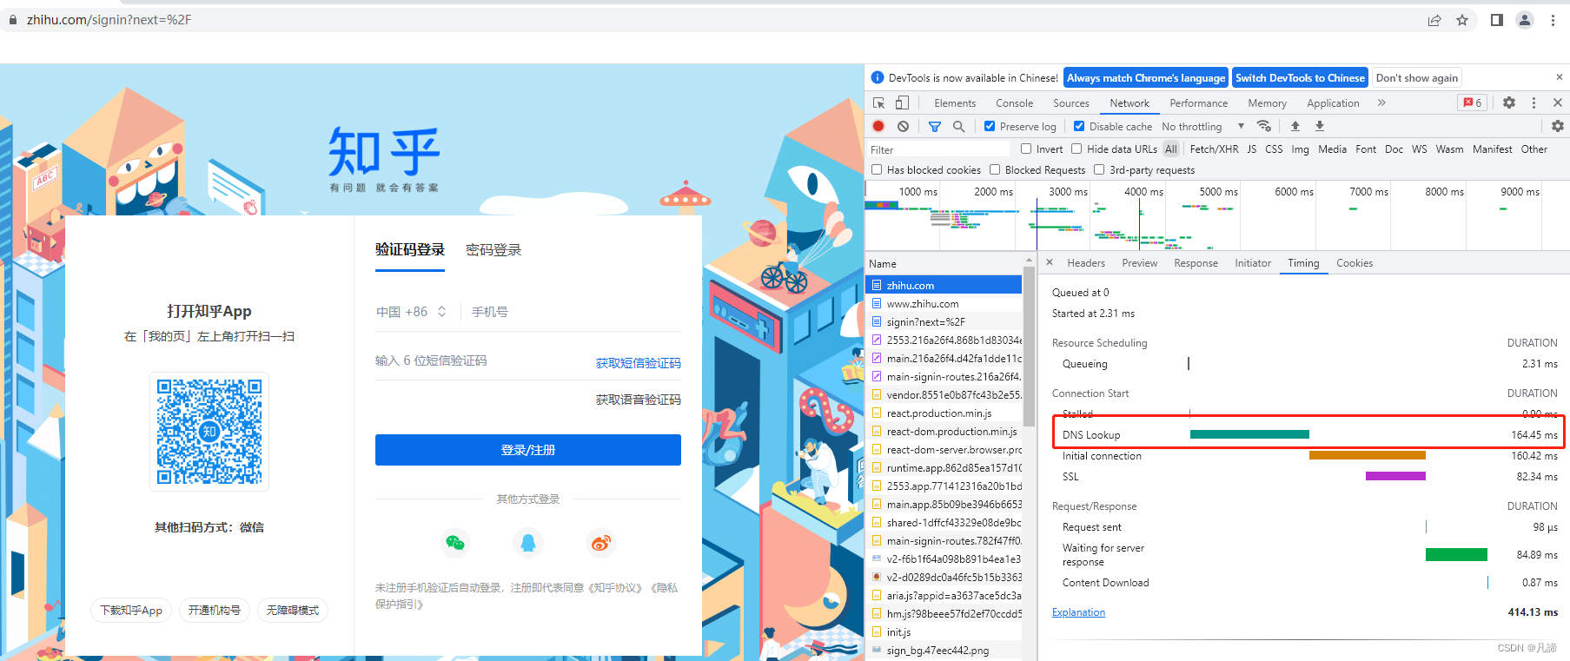Toggle Chrome side panel icon
The height and width of the screenshot is (661, 1570).
(x=1496, y=20)
